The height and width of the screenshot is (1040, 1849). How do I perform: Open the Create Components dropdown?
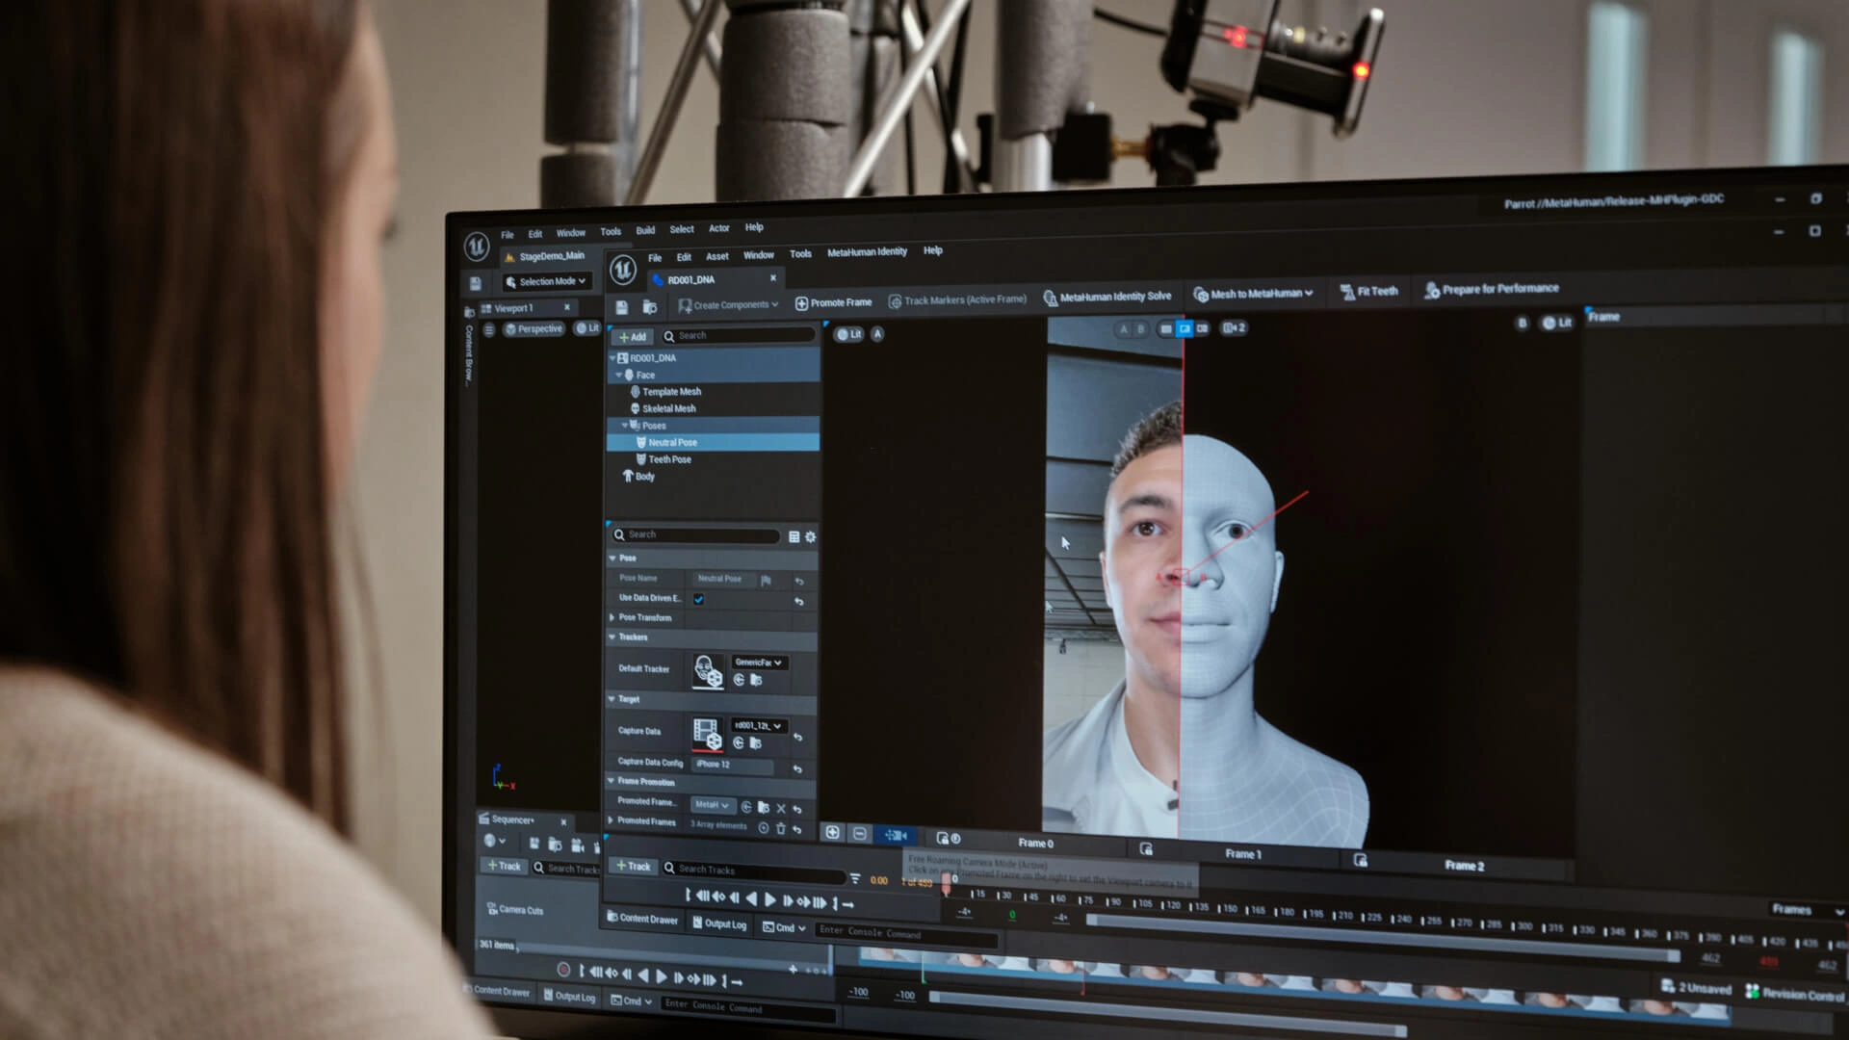tap(728, 305)
